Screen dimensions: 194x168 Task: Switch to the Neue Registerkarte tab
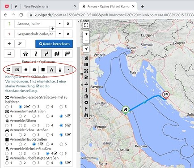pos(36,6)
